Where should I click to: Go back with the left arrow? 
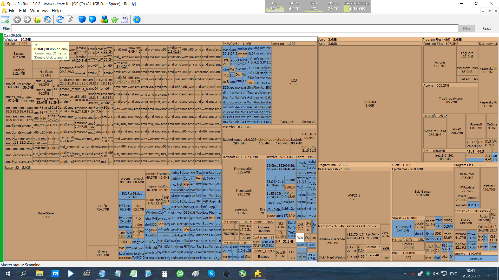coord(17,20)
